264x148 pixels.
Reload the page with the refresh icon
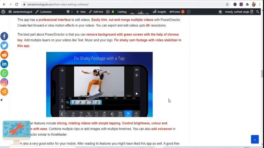16,5
